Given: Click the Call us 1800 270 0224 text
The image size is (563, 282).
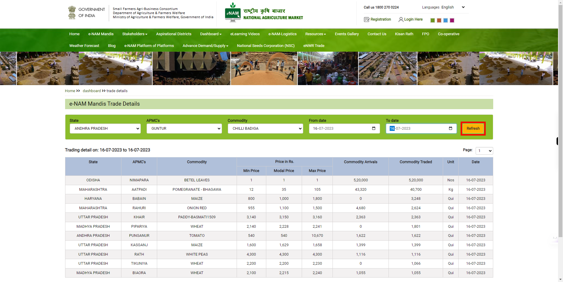Looking at the screenshot, I should coord(381,7).
